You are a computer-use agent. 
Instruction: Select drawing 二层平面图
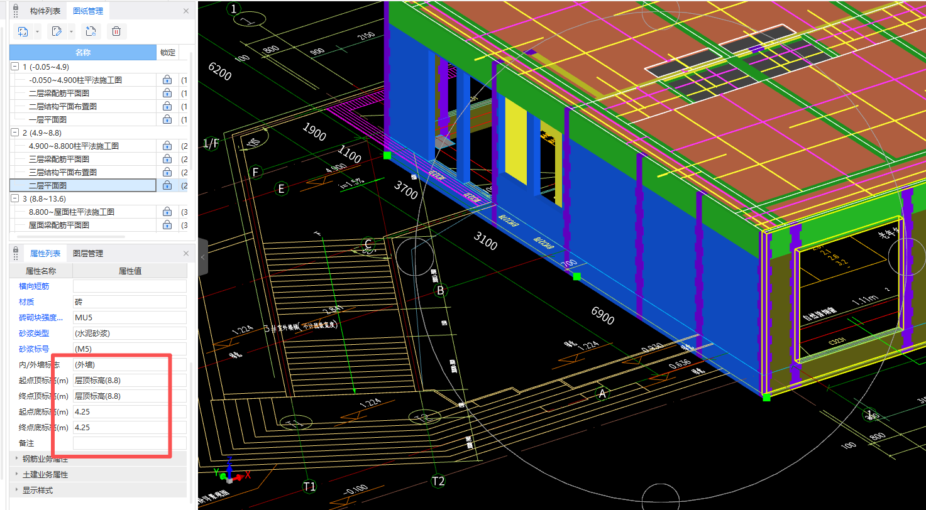pos(48,185)
